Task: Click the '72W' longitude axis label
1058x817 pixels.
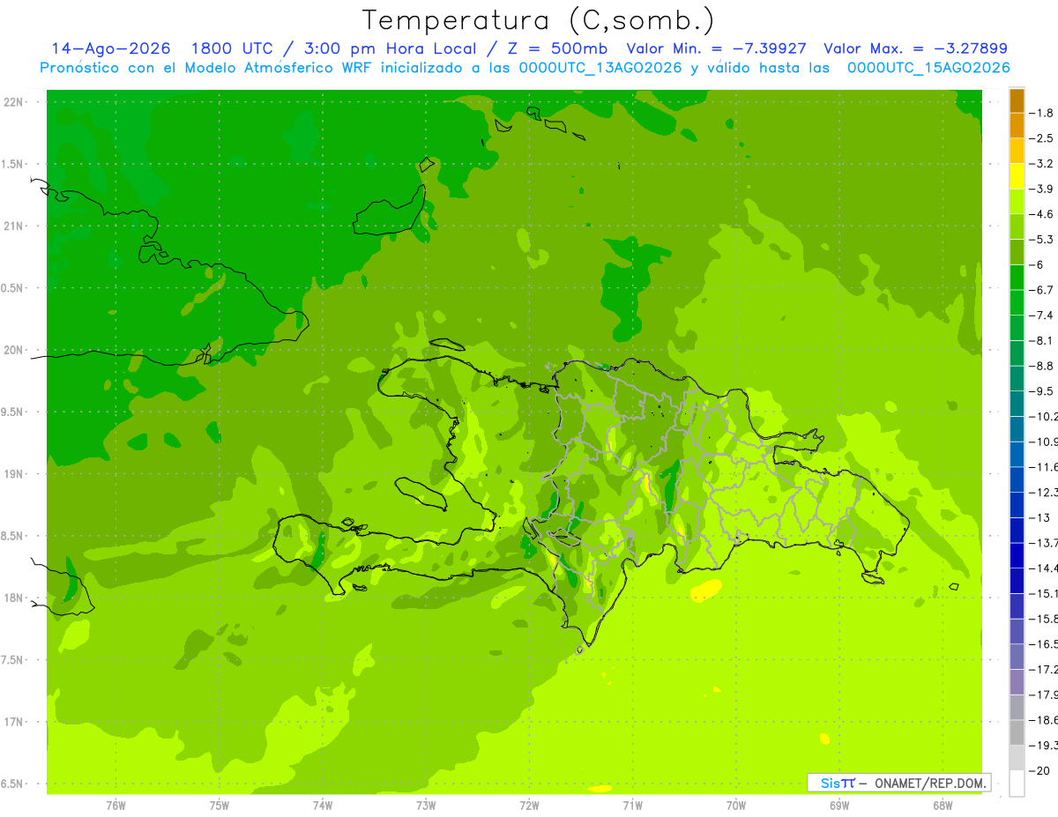Action: [529, 806]
